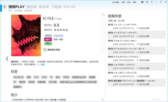This screenshot has height=102, width=168.
Task: Select the 日本动画 tag
Action: pos(53,82)
